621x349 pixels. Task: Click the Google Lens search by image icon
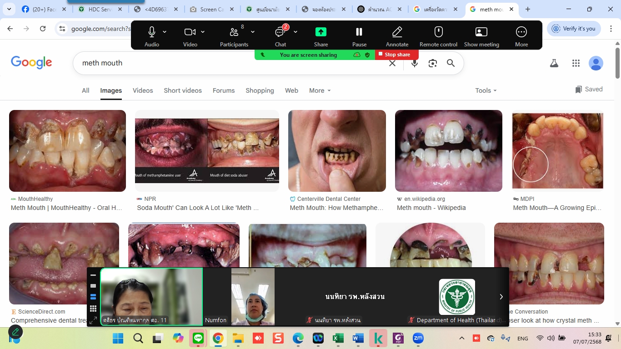[x=432, y=63]
